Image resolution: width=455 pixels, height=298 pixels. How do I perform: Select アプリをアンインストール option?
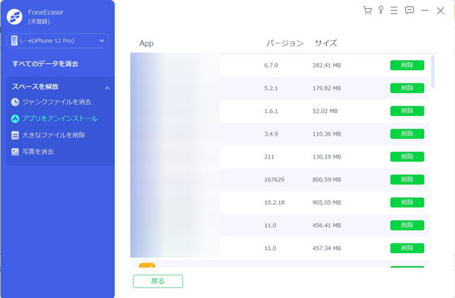pyautogui.click(x=60, y=119)
